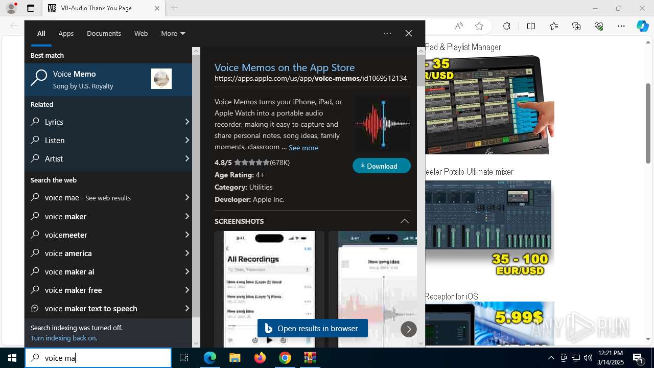Expand the Lyrics result arrow
The height and width of the screenshot is (368, 654).
click(187, 122)
